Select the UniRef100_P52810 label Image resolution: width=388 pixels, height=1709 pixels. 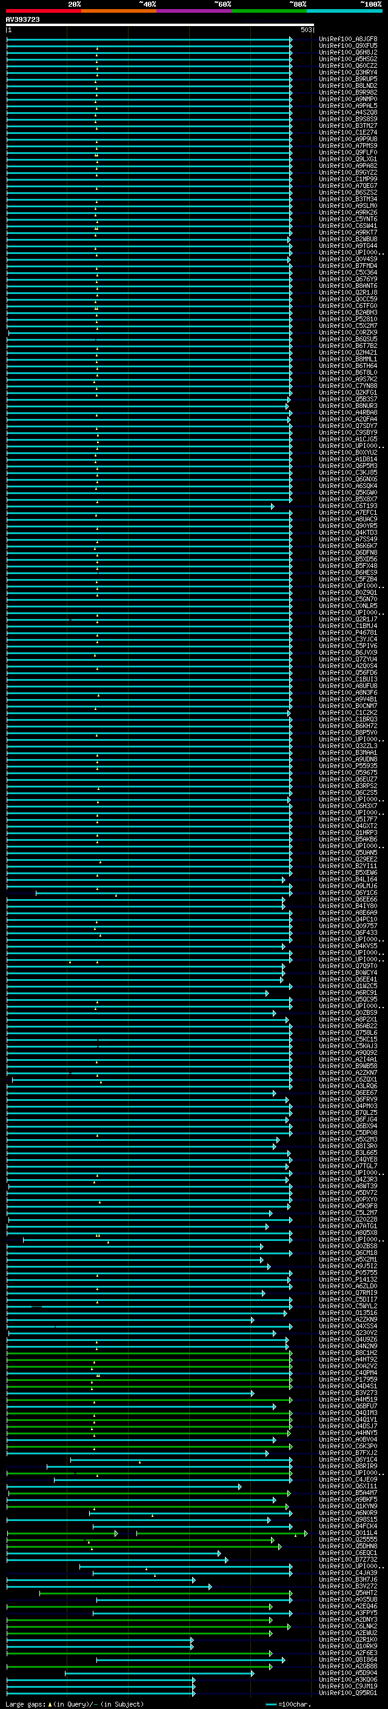(x=348, y=319)
